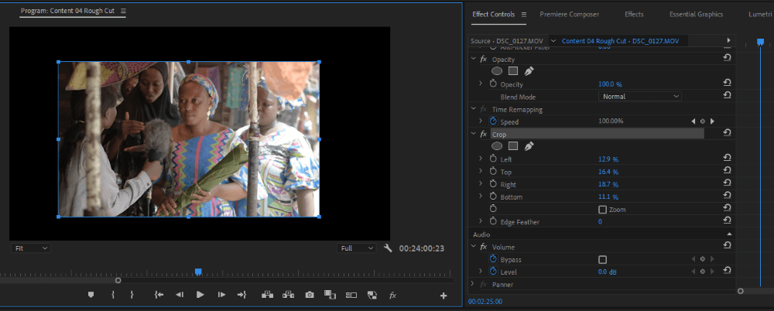Step forward one frame
Viewport: 774px width, 311px height.
pos(221,295)
